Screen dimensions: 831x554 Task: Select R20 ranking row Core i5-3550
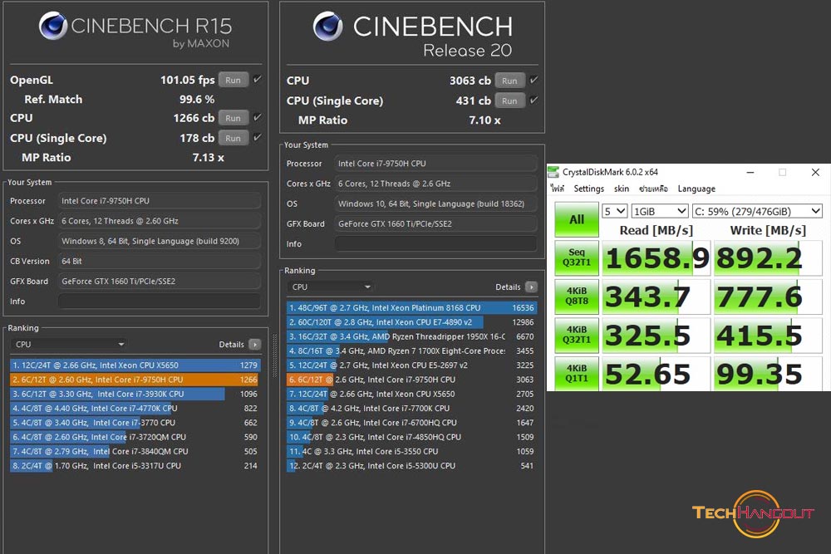tap(412, 451)
